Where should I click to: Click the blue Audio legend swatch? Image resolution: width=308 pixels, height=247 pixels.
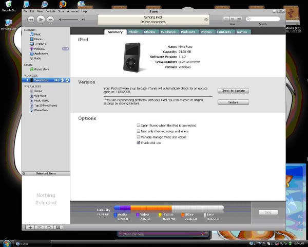(115, 215)
